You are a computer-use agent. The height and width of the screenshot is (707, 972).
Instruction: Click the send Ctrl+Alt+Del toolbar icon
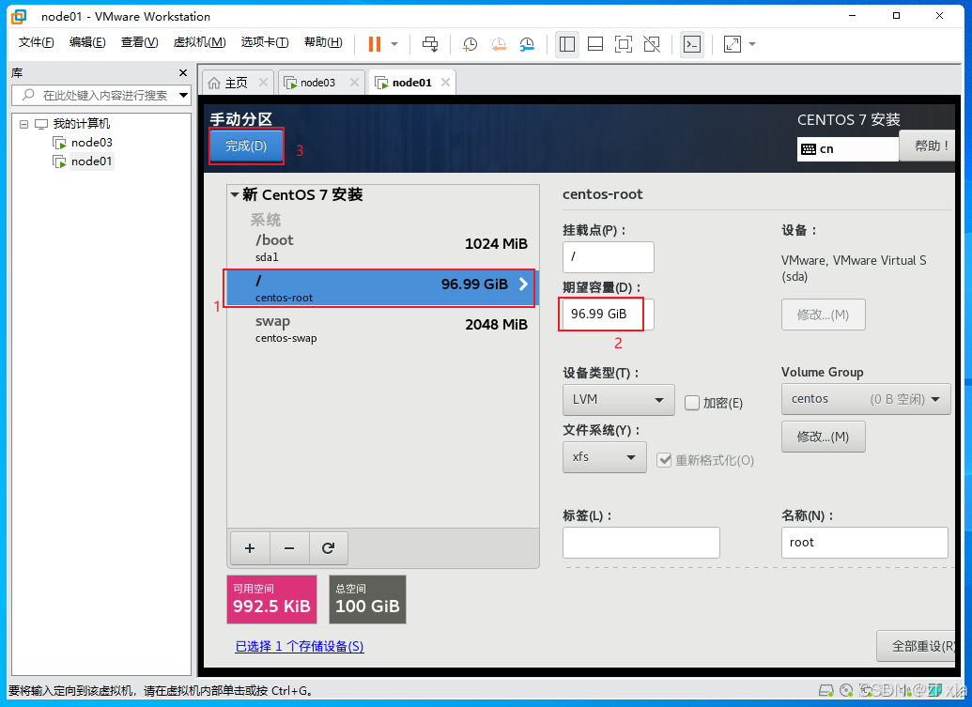point(430,44)
